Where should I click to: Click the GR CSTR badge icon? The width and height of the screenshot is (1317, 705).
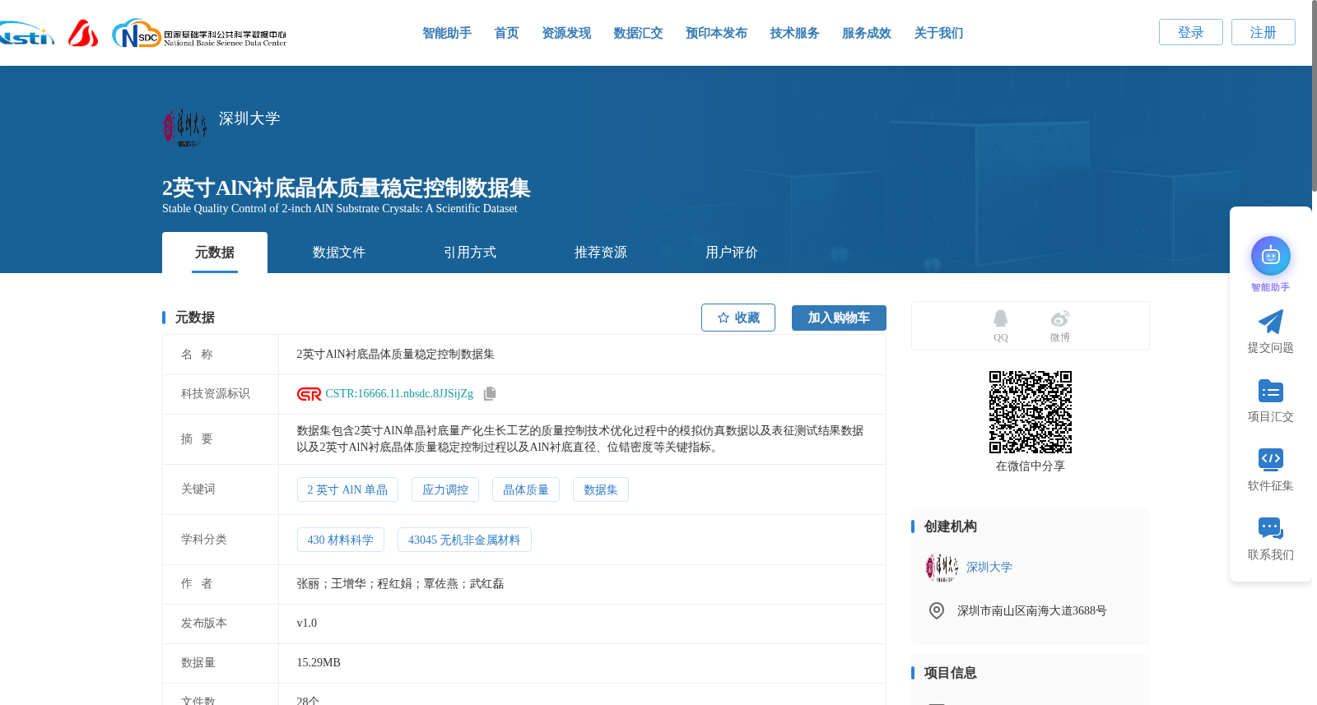309,394
